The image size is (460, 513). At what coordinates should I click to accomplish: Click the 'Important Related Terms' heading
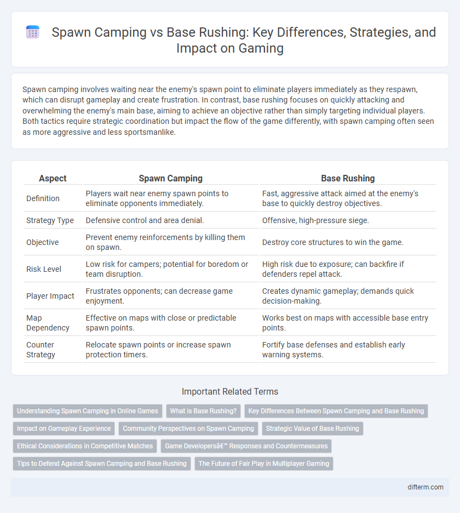pos(230,392)
